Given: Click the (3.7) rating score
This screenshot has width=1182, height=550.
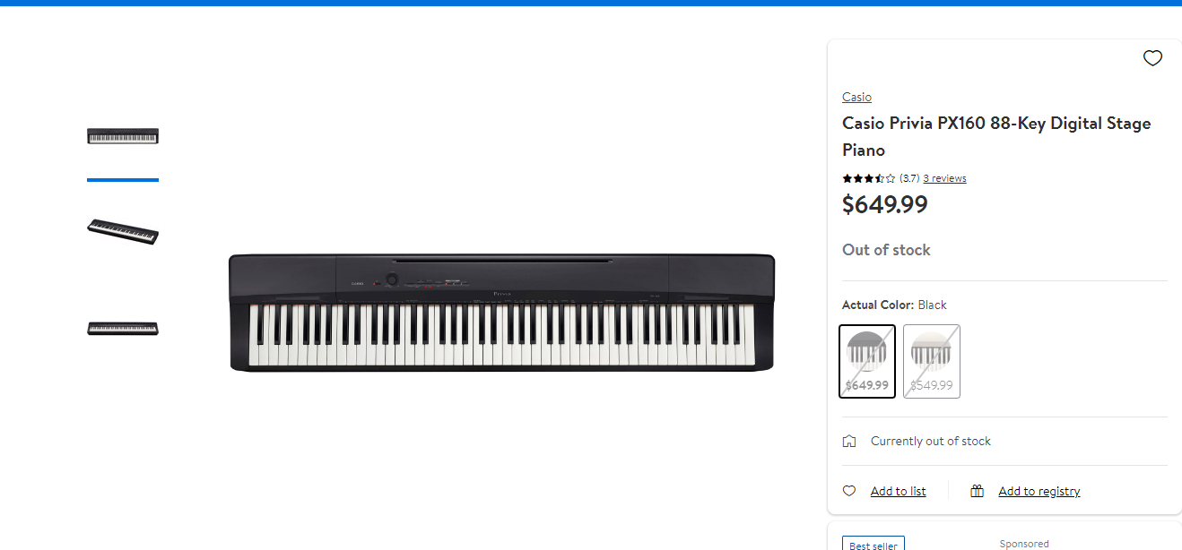Looking at the screenshot, I should tap(909, 178).
